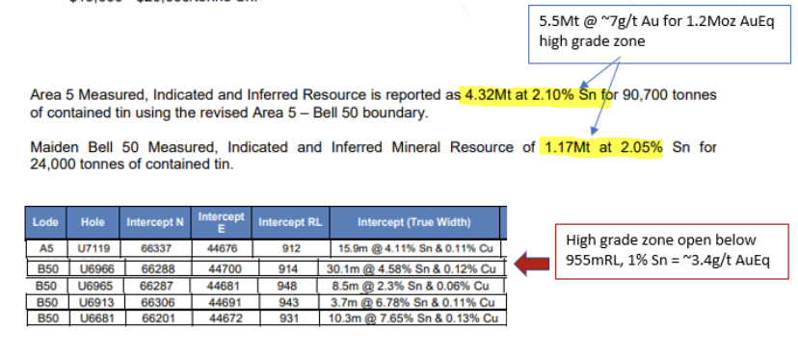This screenshot has width=798, height=353.
Task: Click the Intercept E column header
Action: [x=222, y=222]
